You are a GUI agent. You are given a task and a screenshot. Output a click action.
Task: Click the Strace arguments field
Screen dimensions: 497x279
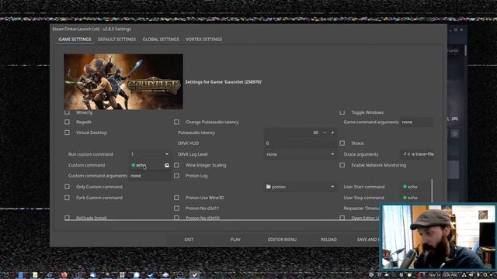tap(417, 154)
